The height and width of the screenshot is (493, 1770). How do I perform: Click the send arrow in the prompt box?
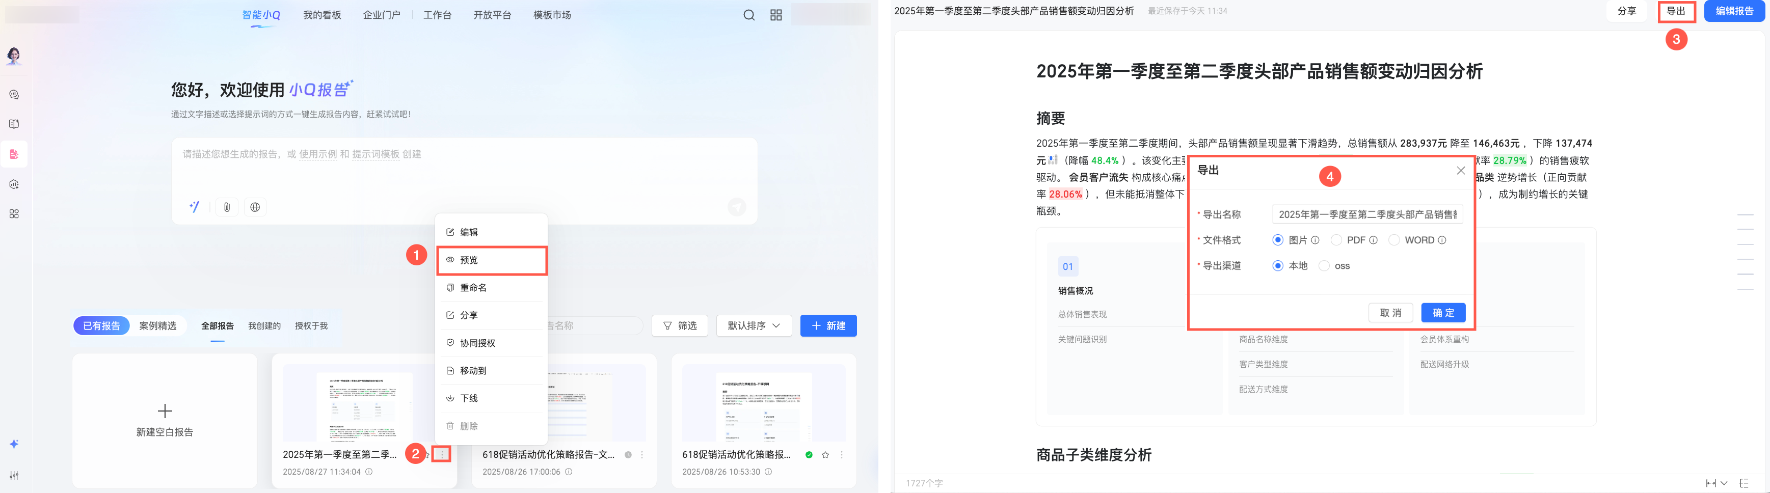[x=737, y=207]
